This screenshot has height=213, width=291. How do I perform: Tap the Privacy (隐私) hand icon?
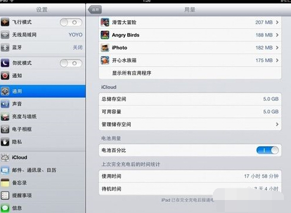(5, 142)
